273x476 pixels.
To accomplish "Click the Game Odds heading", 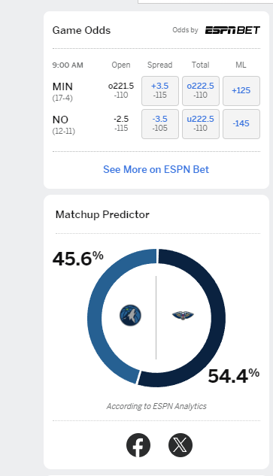I will click(x=81, y=30).
